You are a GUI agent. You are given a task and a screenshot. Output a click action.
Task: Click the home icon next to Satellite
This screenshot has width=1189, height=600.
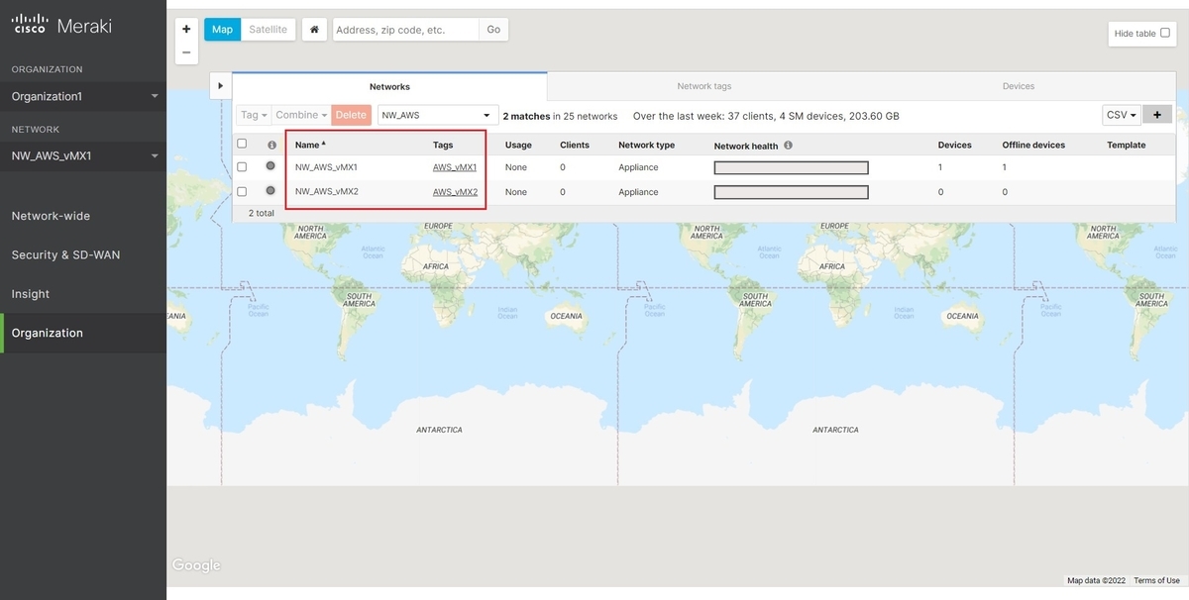pyautogui.click(x=314, y=30)
